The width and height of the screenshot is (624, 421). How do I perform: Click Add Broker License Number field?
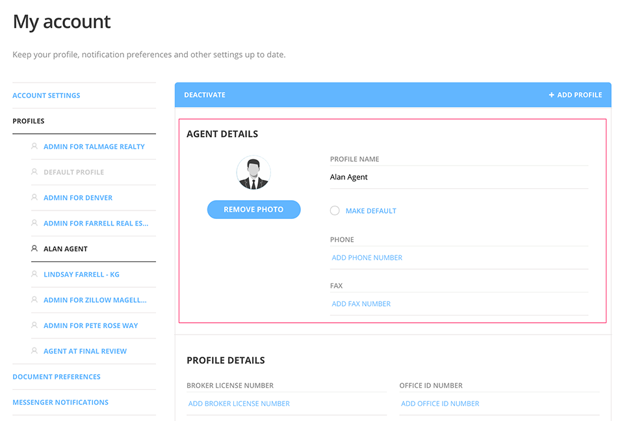pyautogui.click(x=239, y=403)
